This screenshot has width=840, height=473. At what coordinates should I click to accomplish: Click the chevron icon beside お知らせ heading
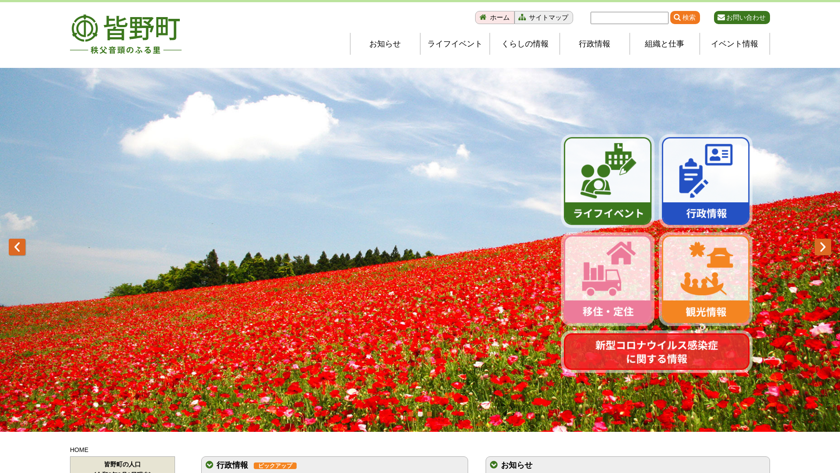(x=494, y=465)
